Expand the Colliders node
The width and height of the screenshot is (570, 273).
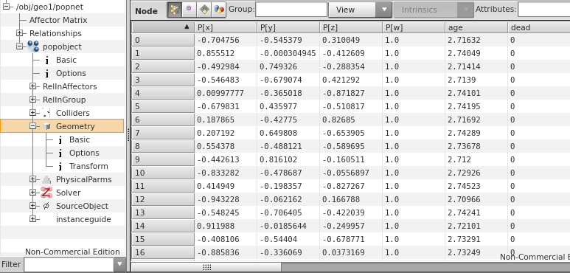[x=33, y=113]
